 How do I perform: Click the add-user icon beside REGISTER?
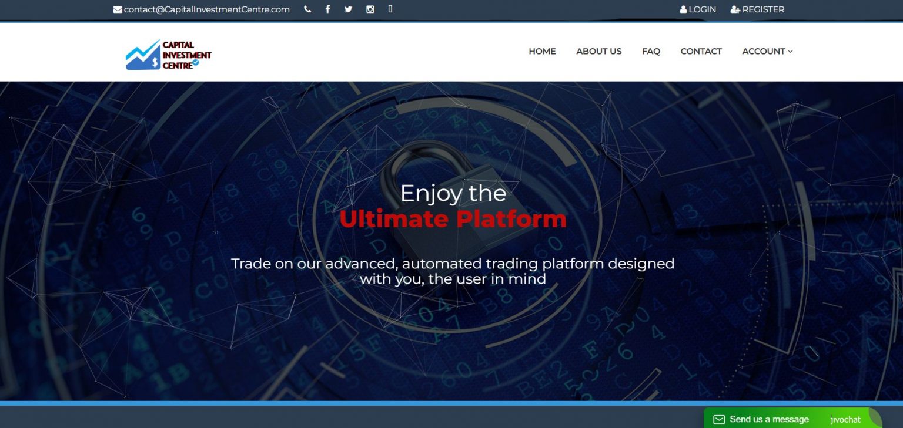pos(735,9)
